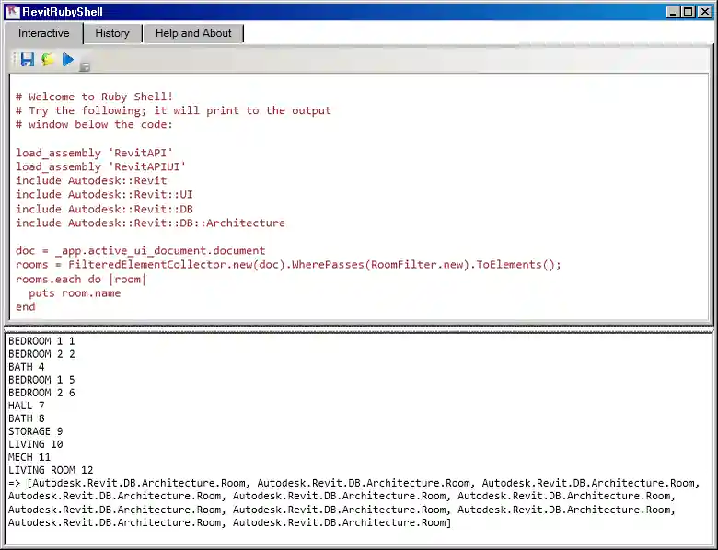This screenshot has height=550, width=718.
Task: Click the Open script icon
Action: 48,60
